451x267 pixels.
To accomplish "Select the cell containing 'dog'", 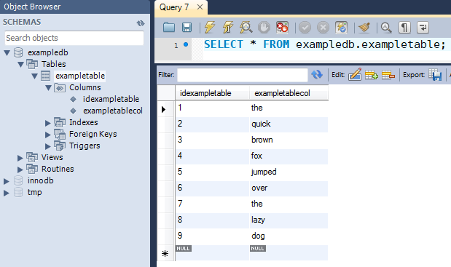I will click(x=289, y=236).
